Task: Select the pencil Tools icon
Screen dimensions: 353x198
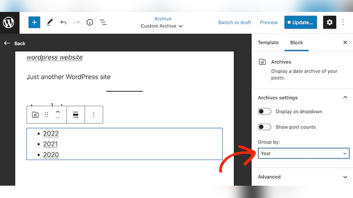Action: click(49, 22)
